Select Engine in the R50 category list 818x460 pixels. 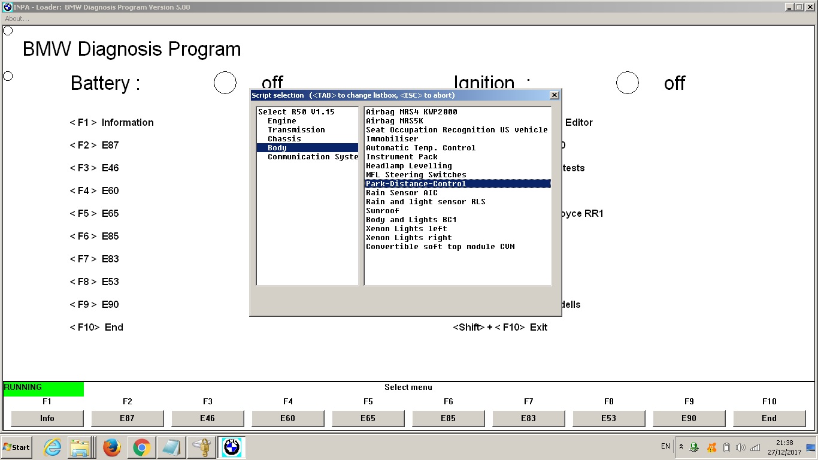(x=281, y=121)
